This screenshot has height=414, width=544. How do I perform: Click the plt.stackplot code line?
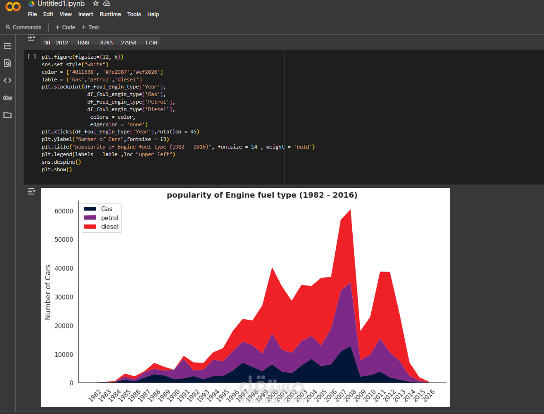(x=104, y=87)
